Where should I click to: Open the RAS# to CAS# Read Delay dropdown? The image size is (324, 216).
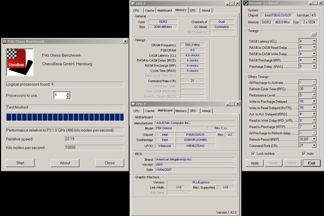[x=314, y=47]
